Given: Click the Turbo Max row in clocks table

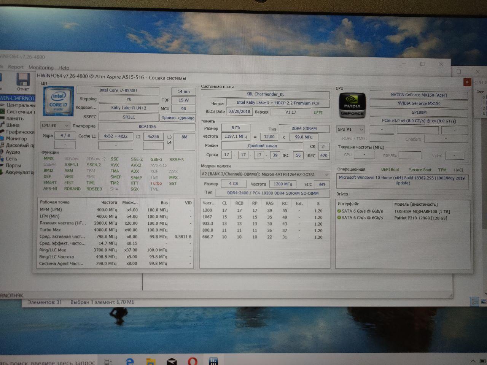Looking at the screenshot, I should (x=115, y=230).
